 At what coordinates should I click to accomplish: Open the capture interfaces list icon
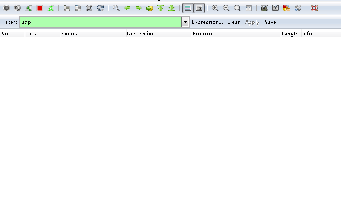[6, 8]
